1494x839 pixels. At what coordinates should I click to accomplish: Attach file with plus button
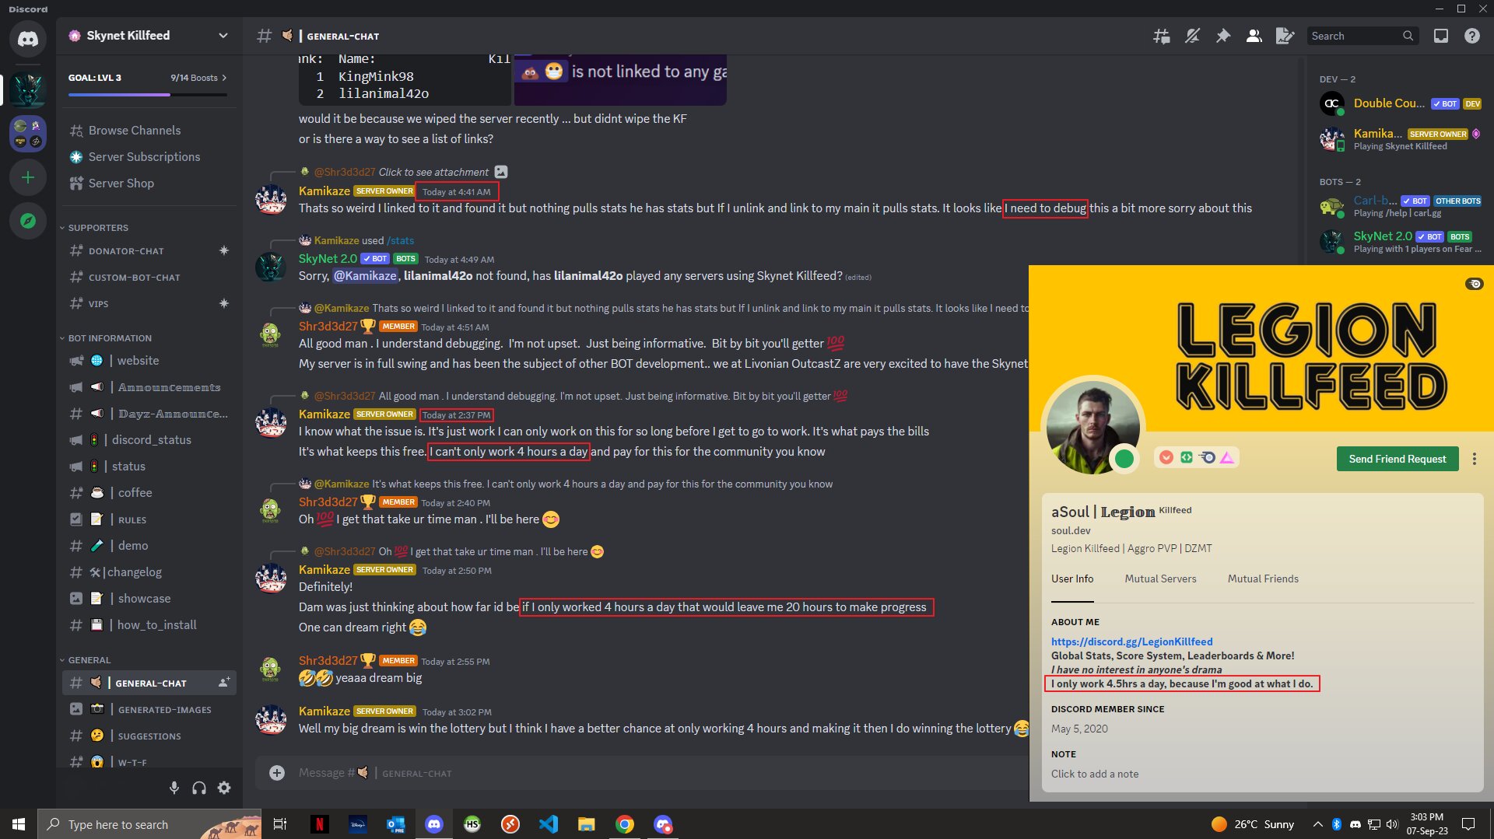coord(277,773)
